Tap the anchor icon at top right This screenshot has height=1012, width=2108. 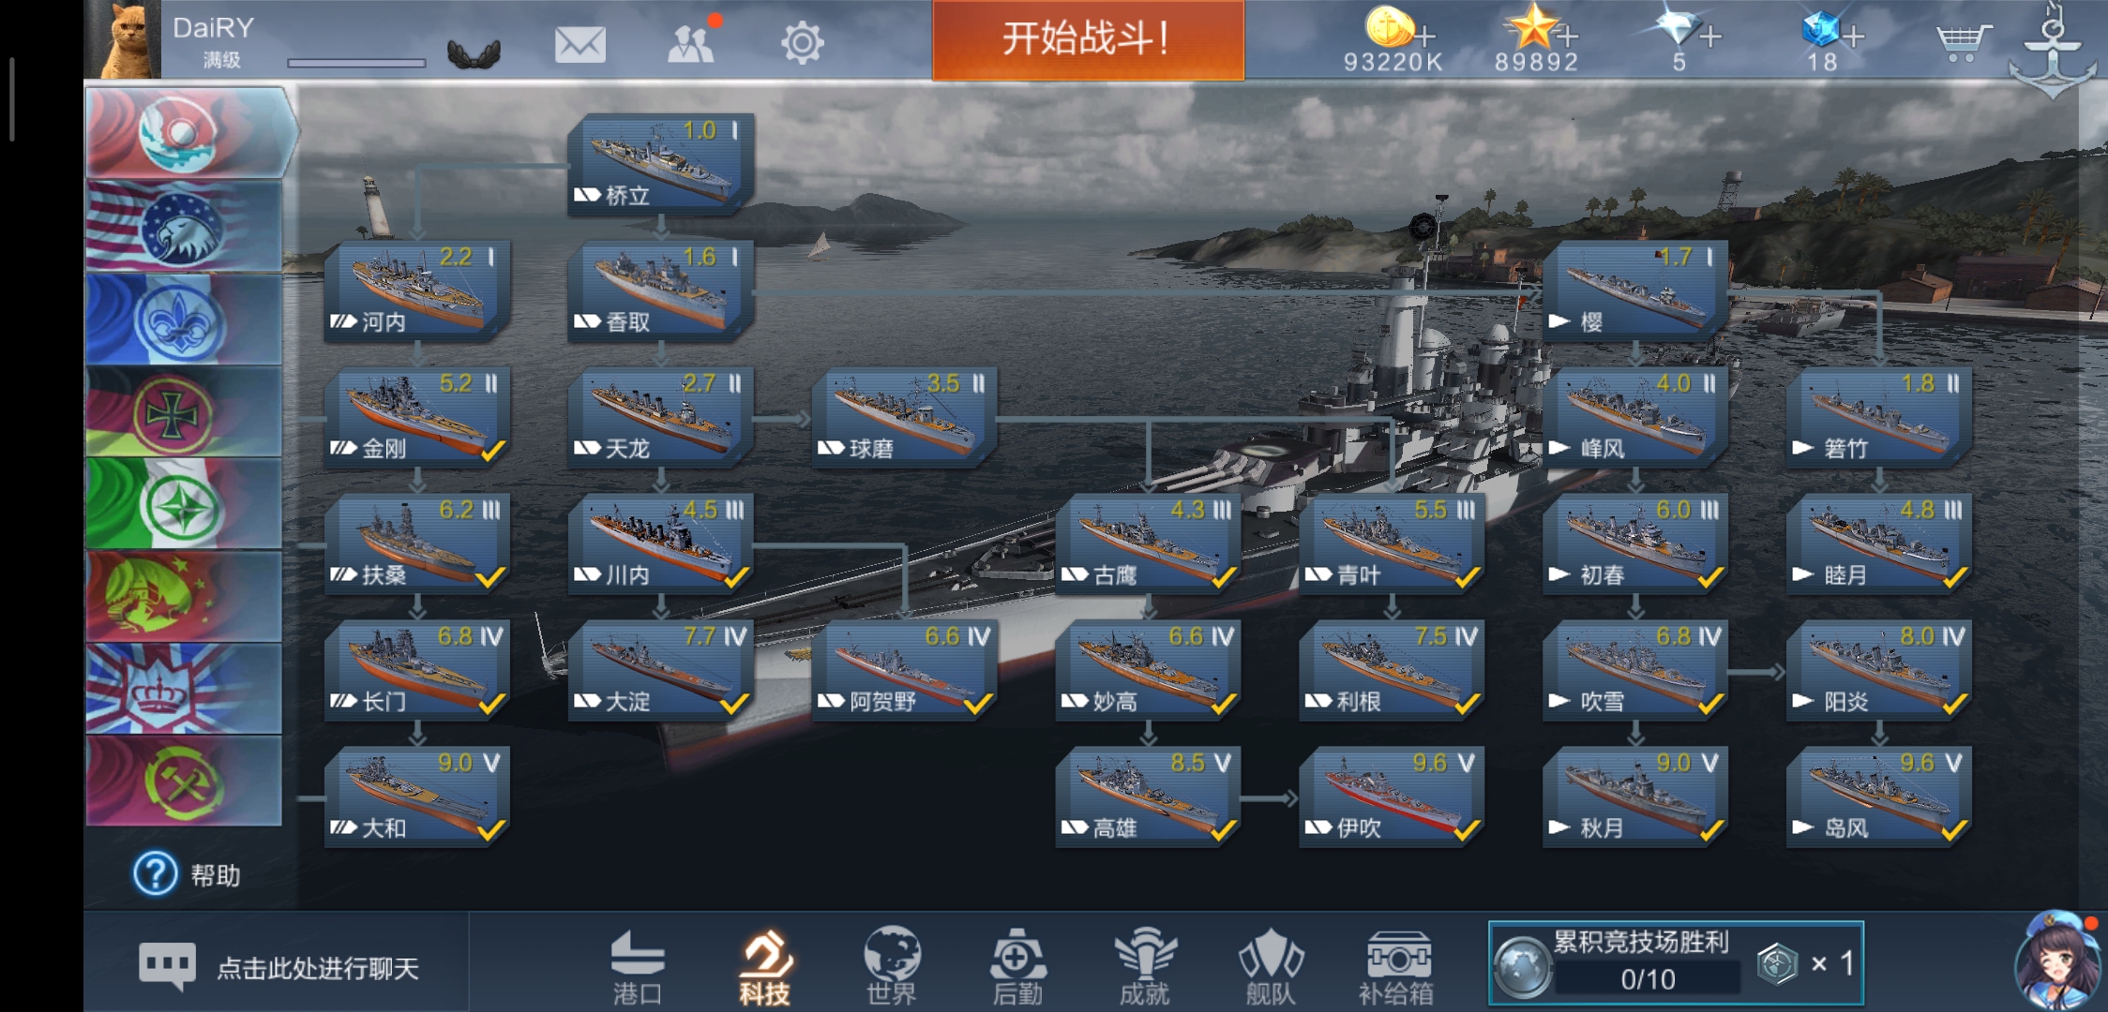pyautogui.click(x=2053, y=50)
